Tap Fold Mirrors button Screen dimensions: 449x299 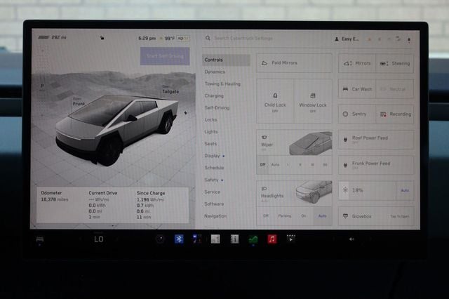[x=295, y=62]
